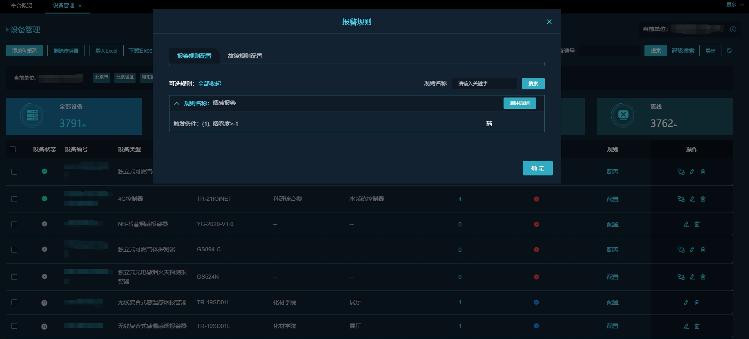Click 搜索 button in the rule dialog
The image size is (749, 339).
533,84
